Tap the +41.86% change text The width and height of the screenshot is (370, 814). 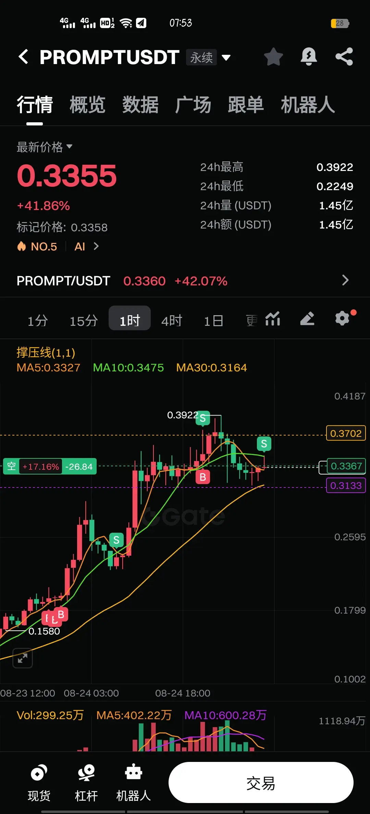44,206
